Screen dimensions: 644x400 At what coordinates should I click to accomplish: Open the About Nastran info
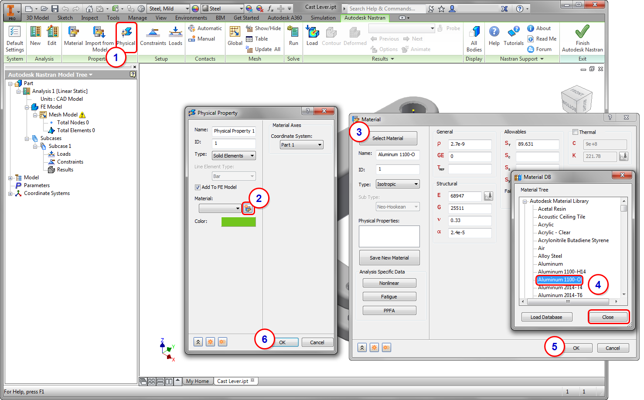coord(539,28)
